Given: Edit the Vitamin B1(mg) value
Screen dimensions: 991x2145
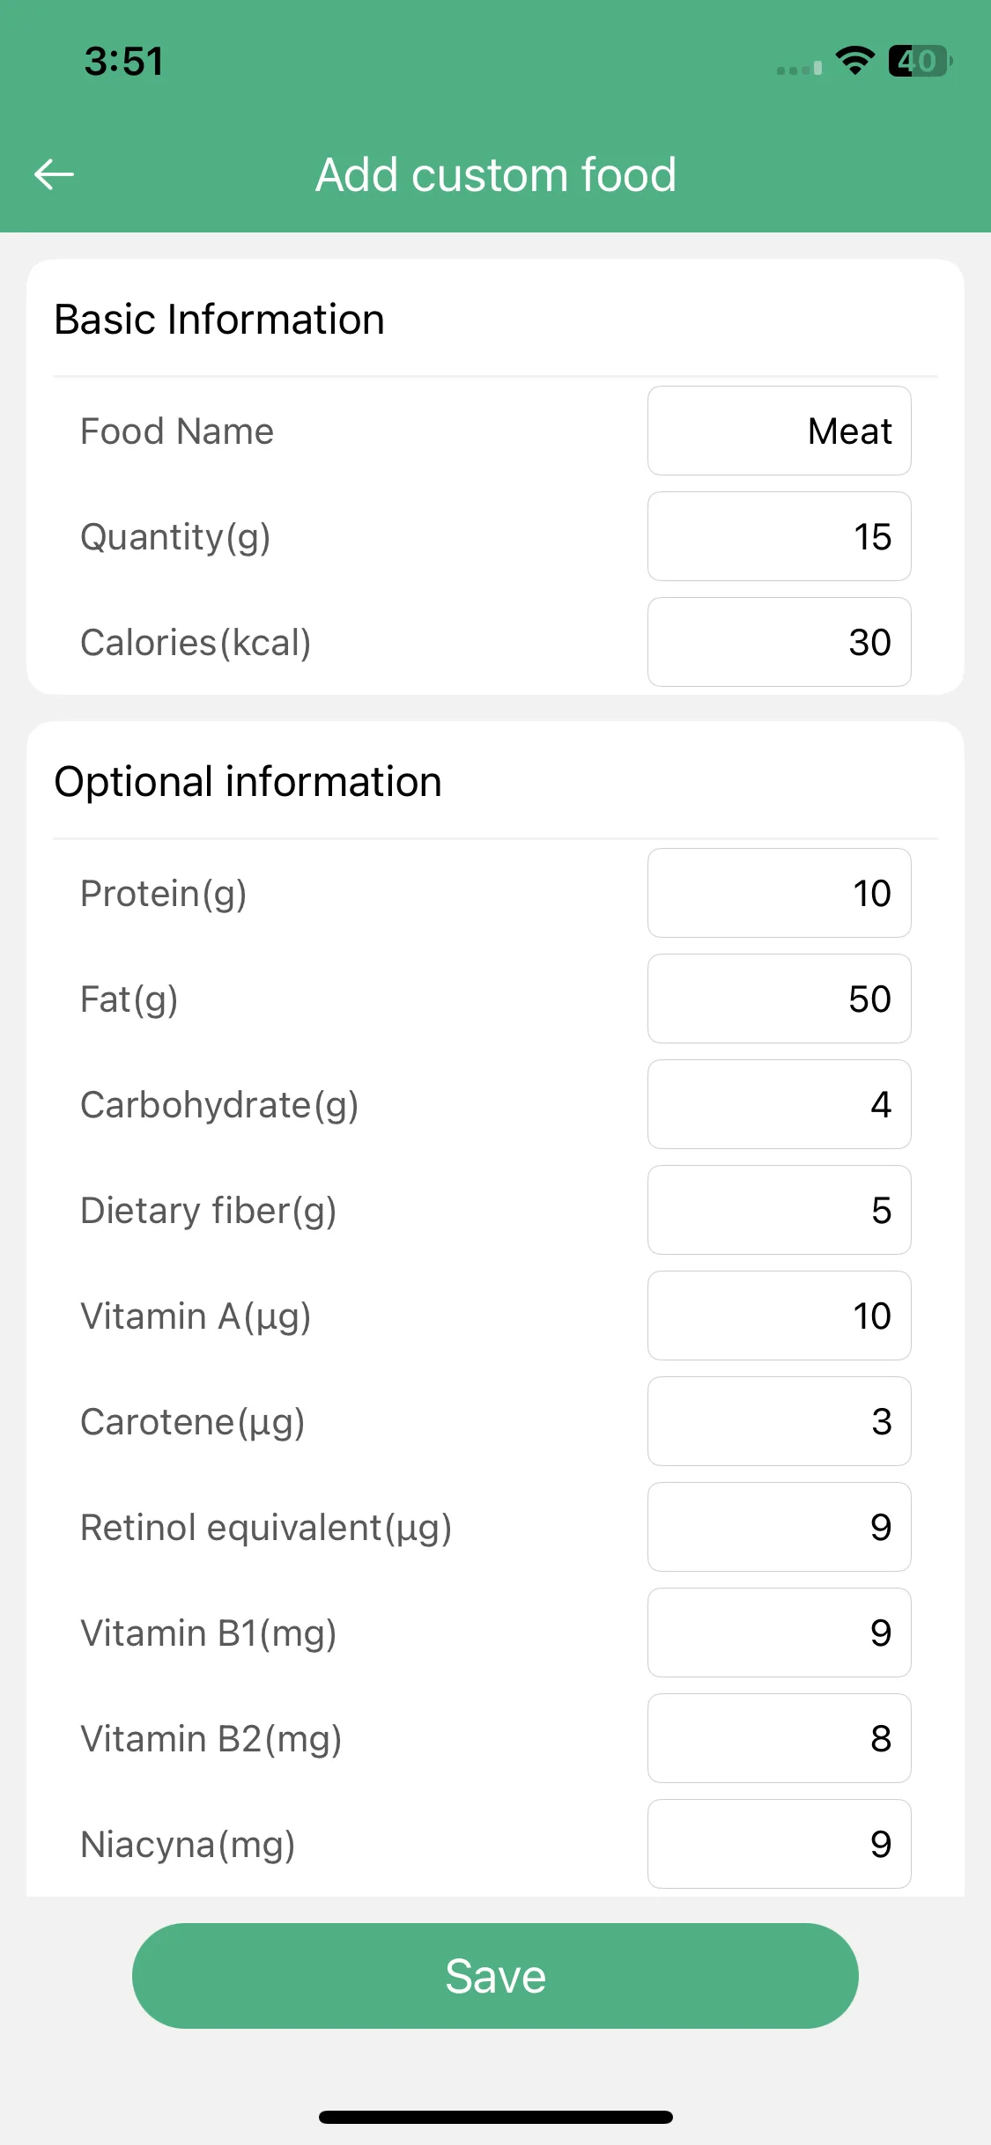Looking at the screenshot, I should [x=780, y=1633].
